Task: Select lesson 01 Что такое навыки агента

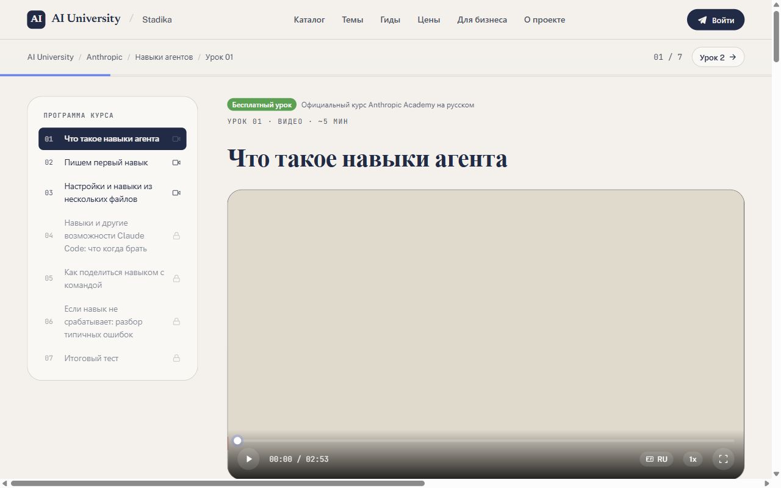Action: (112, 138)
